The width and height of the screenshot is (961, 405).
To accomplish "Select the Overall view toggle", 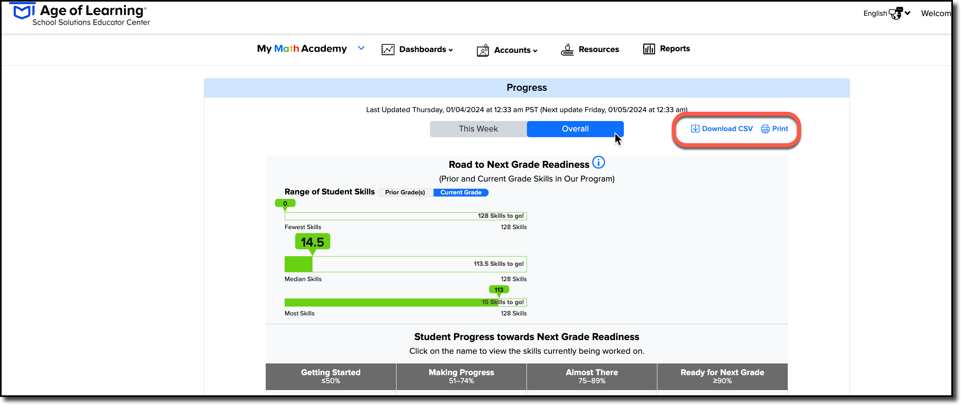I will [575, 129].
